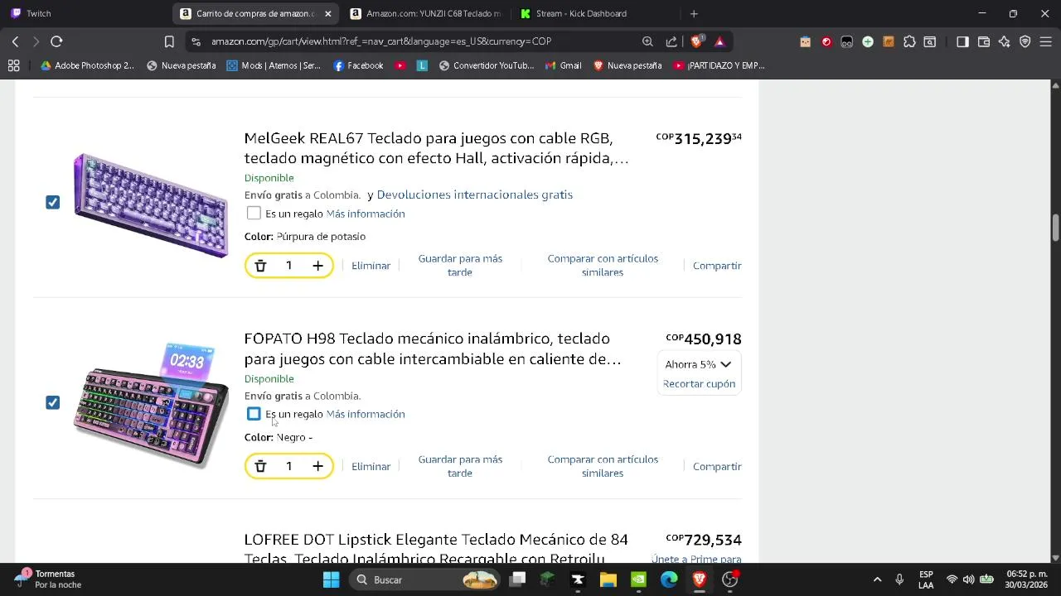Image resolution: width=1061 pixels, height=596 pixels.
Task: Open the Brave Wallet icon
Action: click(984, 41)
